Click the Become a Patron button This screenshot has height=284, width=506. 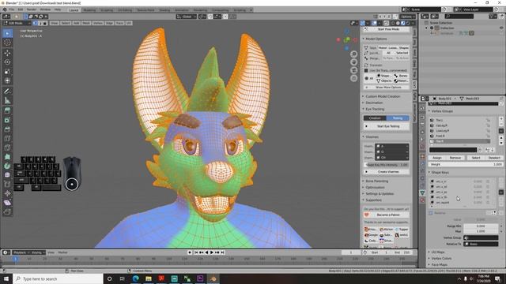[x=387, y=215]
